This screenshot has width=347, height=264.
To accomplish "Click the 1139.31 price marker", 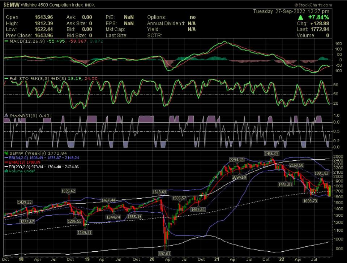I will pos(85,232).
